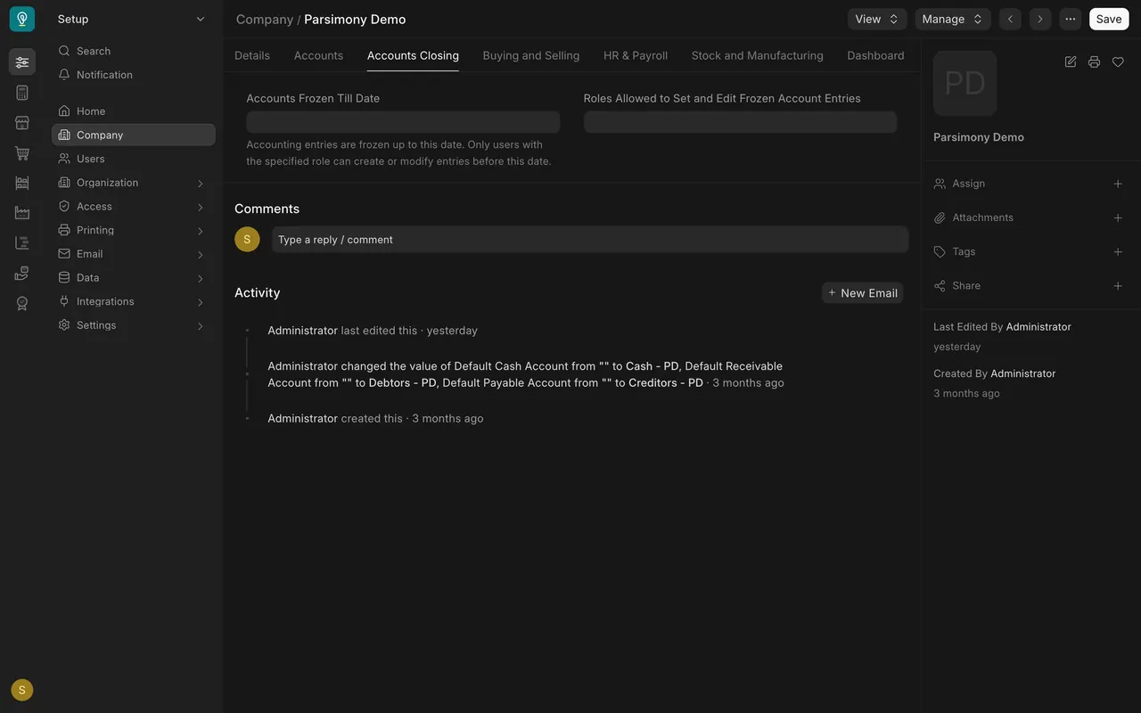Click the Assign label in side panel
This screenshot has width=1141, height=713.
(968, 184)
